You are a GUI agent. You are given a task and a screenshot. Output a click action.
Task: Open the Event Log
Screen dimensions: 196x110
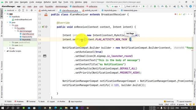(x=169, y=101)
